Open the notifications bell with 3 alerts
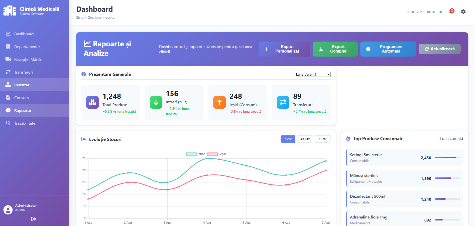Viewport: 475px width, 226px height. tap(451, 12)
